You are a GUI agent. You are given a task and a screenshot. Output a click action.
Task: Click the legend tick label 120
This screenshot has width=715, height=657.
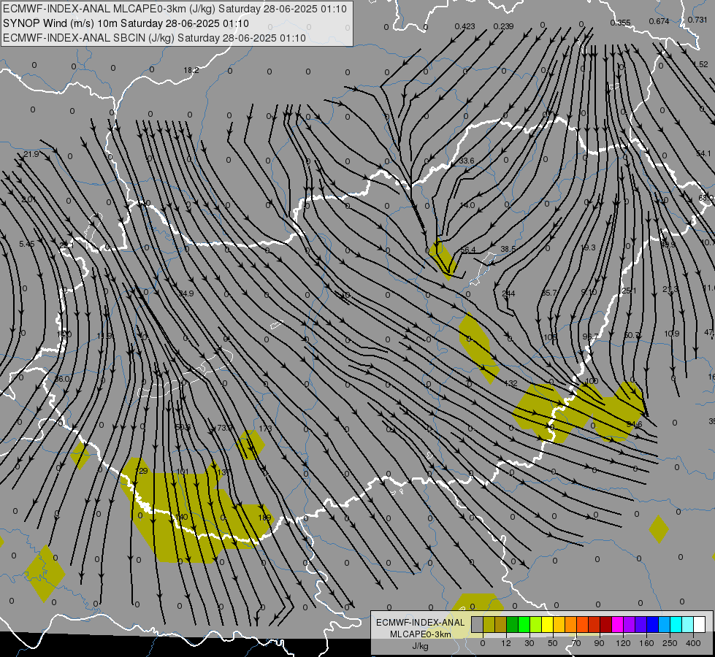(623, 643)
